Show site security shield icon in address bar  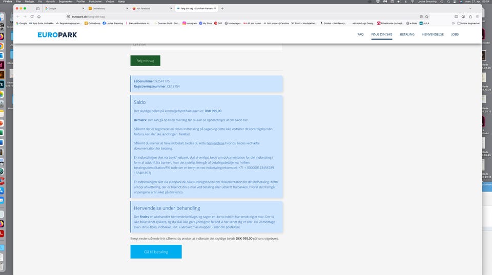pos(68,16)
